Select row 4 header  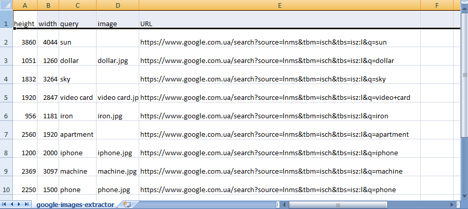pyautogui.click(x=6, y=75)
